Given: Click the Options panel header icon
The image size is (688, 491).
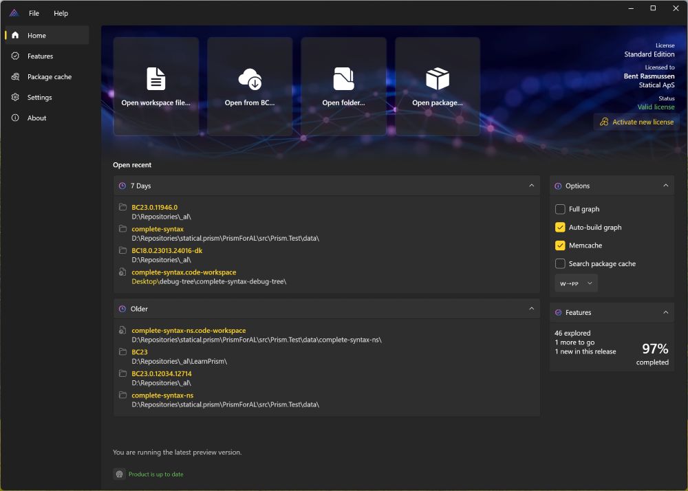Looking at the screenshot, I should 558,186.
